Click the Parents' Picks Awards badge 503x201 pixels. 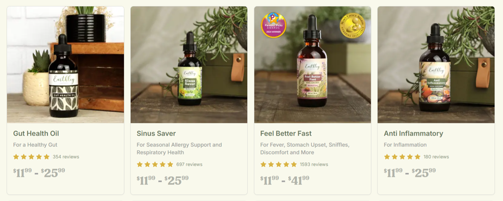273,25
